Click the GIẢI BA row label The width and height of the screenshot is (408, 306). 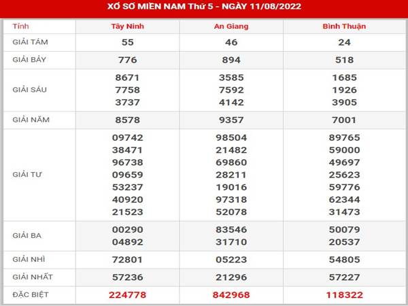tap(27, 237)
